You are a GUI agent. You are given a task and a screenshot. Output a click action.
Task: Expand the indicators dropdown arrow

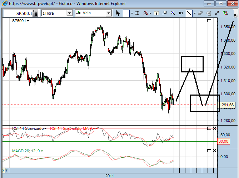coord(150,14)
